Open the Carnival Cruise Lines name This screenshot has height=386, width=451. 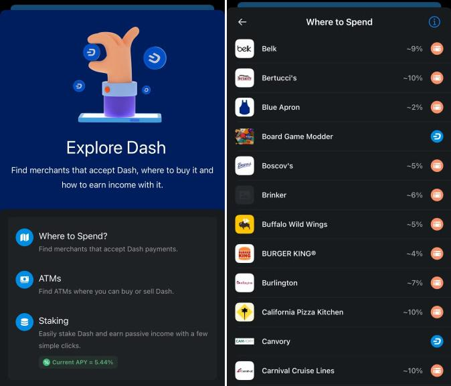(298, 371)
